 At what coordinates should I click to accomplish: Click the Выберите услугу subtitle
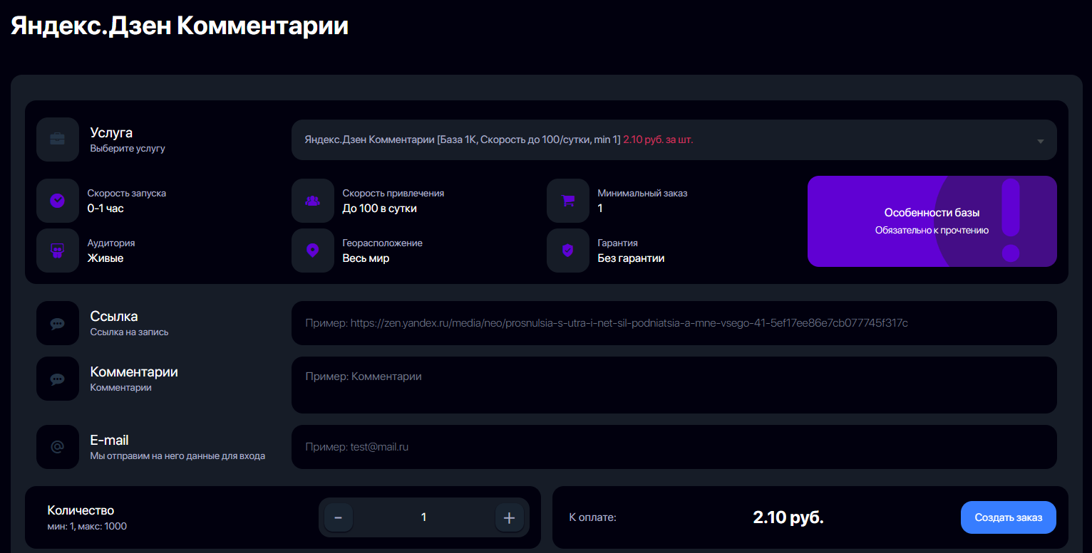pos(128,149)
